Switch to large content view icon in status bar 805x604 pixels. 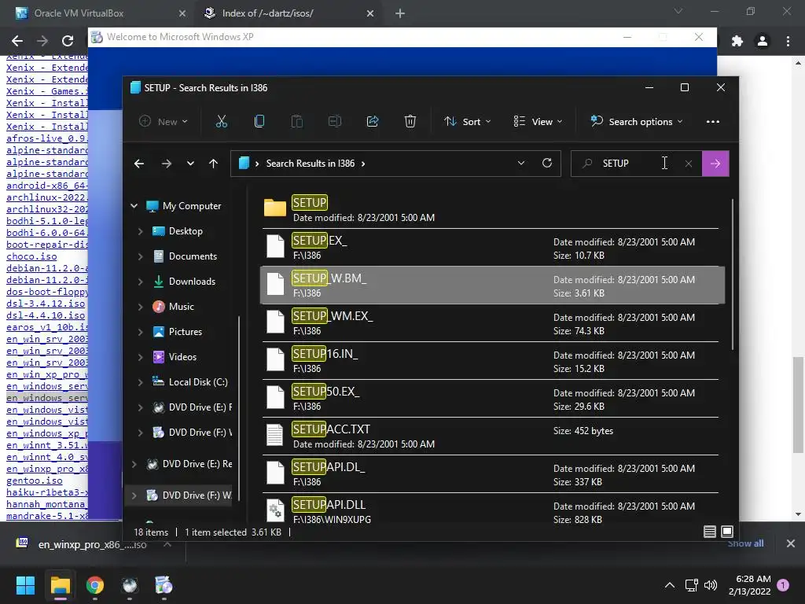[x=727, y=532]
